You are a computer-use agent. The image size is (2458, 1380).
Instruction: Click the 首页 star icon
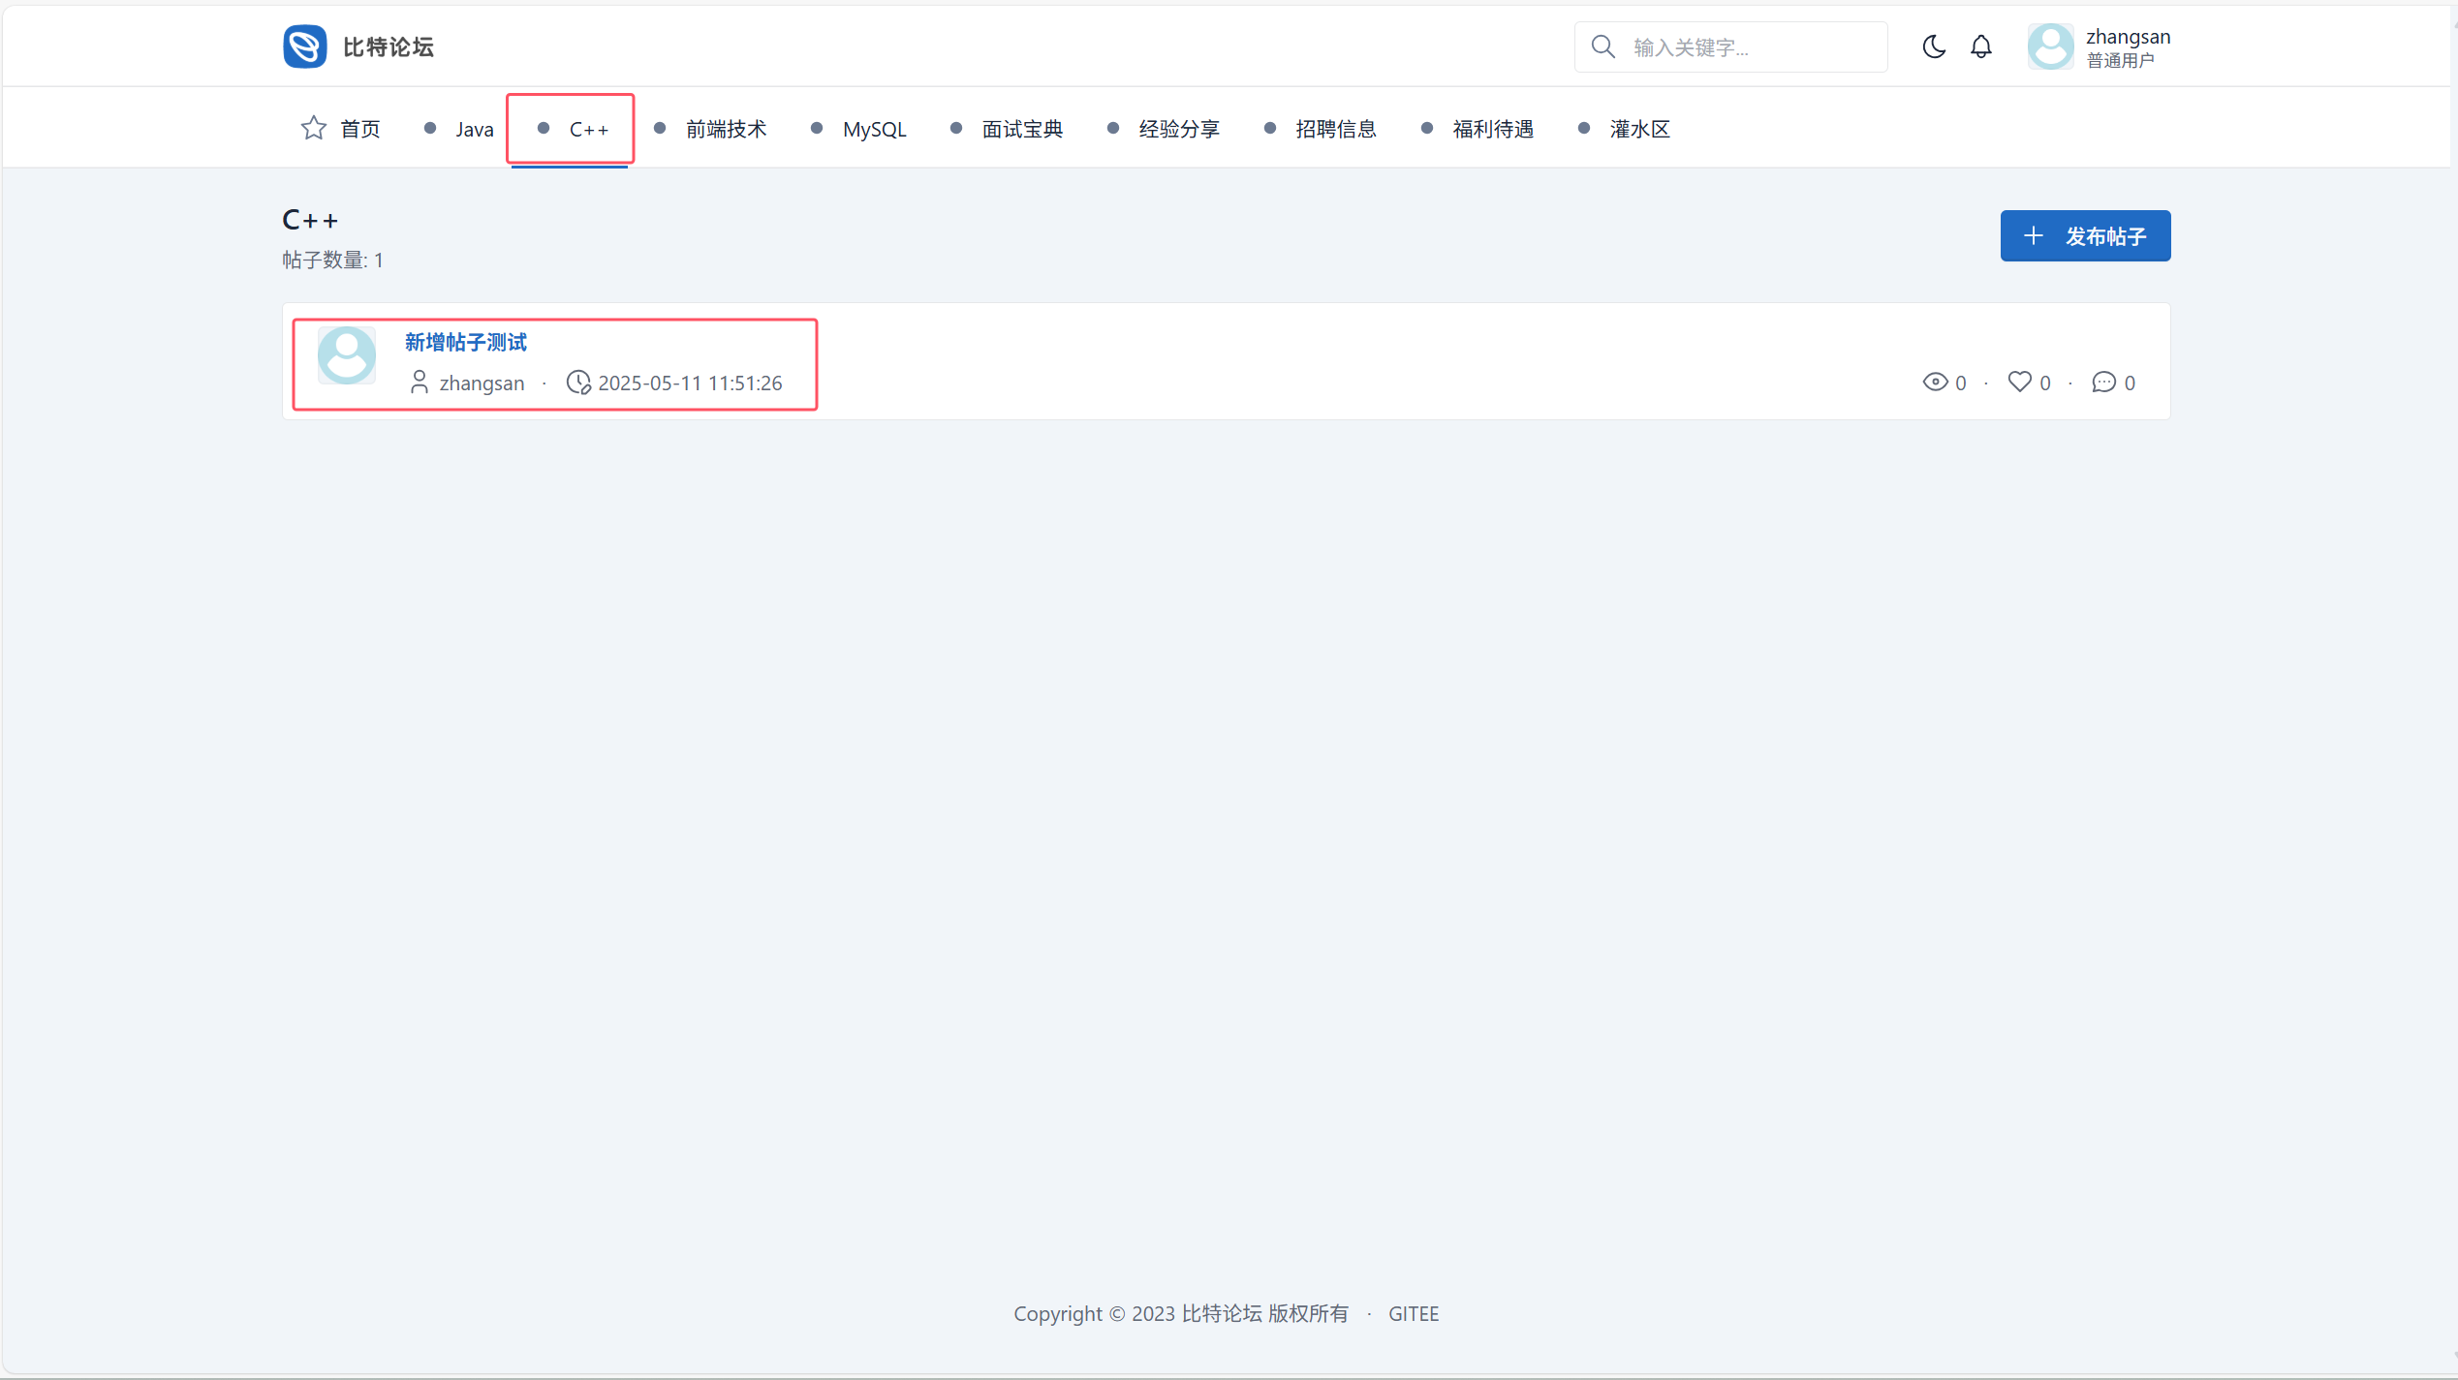pyautogui.click(x=313, y=128)
